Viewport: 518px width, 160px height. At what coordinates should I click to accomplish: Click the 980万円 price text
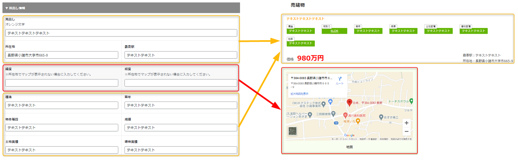point(310,58)
